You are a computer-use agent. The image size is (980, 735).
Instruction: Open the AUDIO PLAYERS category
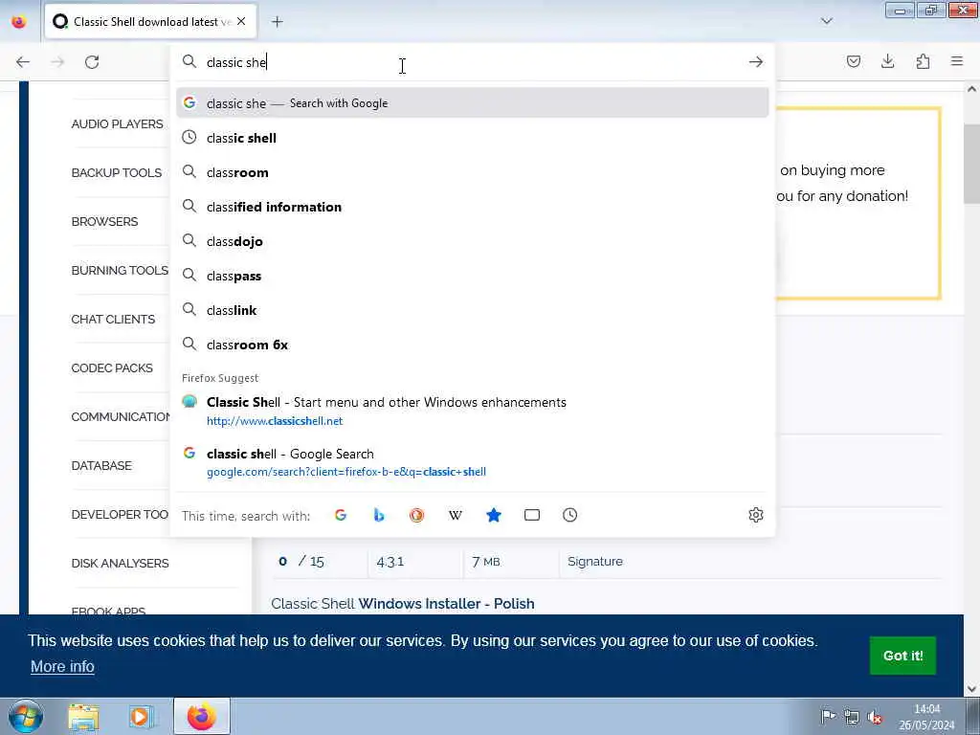tap(117, 123)
